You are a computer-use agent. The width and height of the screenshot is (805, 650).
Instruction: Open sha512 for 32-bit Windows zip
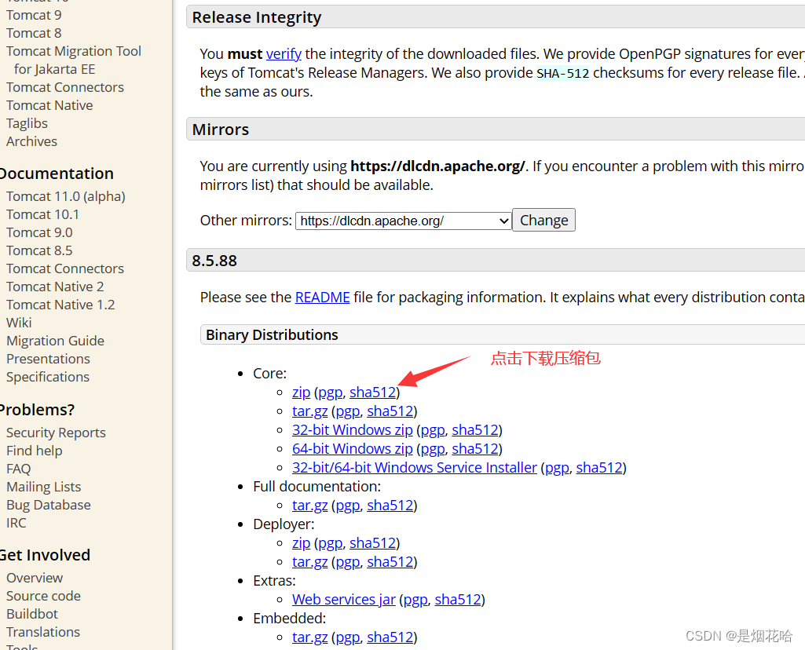point(475,430)
